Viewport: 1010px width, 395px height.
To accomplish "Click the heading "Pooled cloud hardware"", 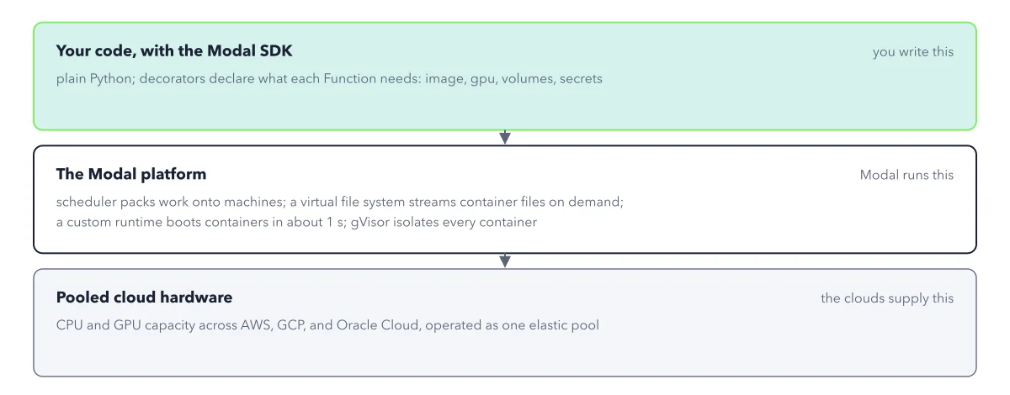I will pos(144,298).
